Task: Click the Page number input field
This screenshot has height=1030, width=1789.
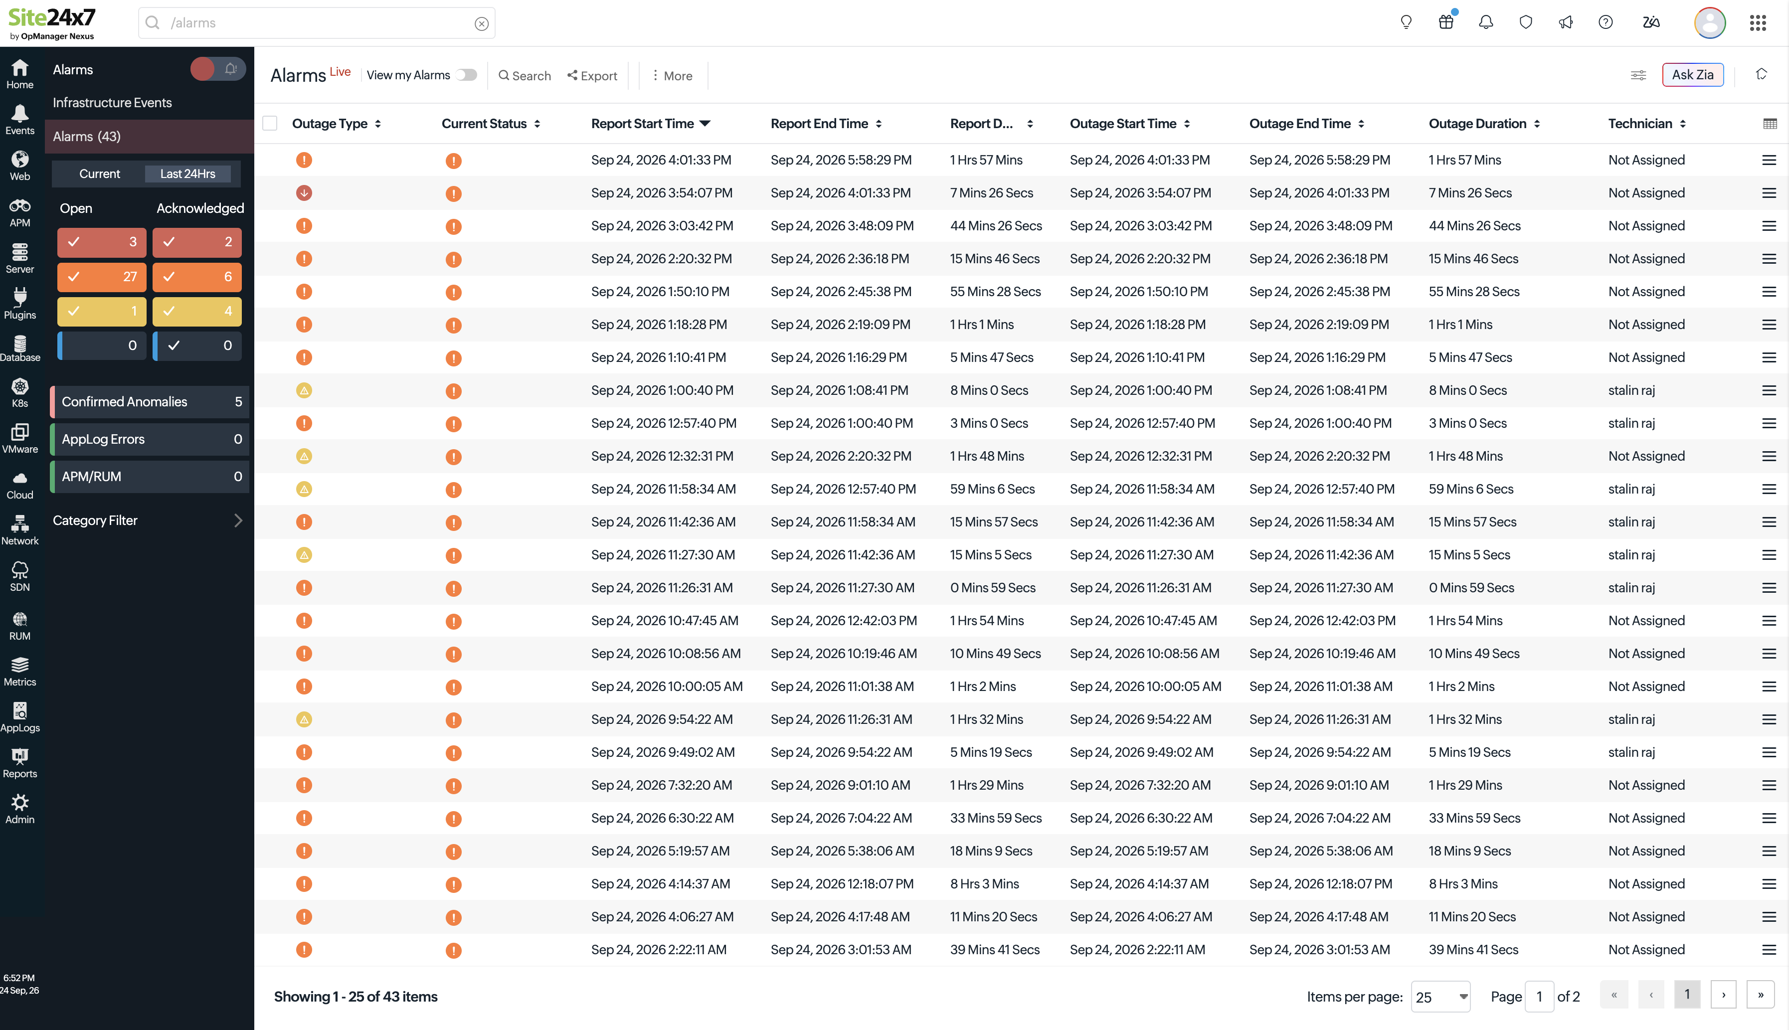Action: 1539,997
